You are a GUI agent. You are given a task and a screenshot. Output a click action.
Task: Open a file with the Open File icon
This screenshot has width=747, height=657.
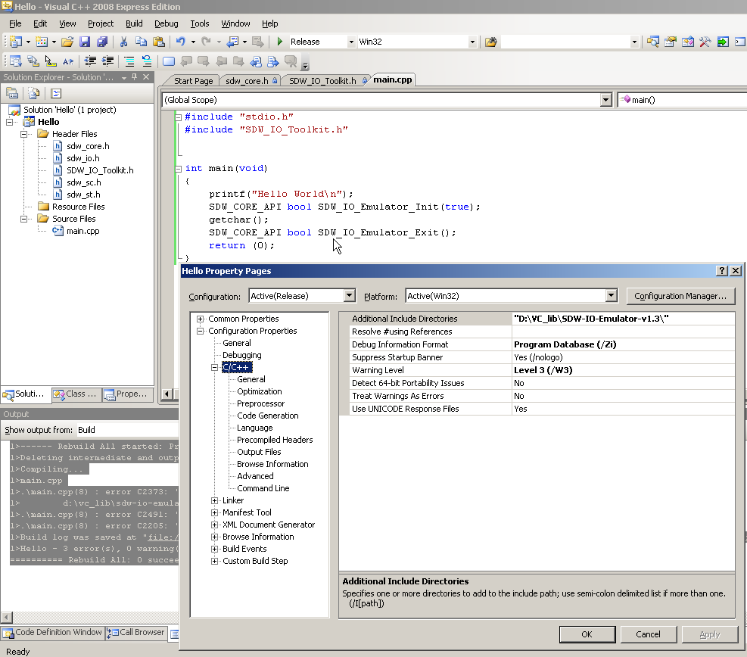[67, 42]
